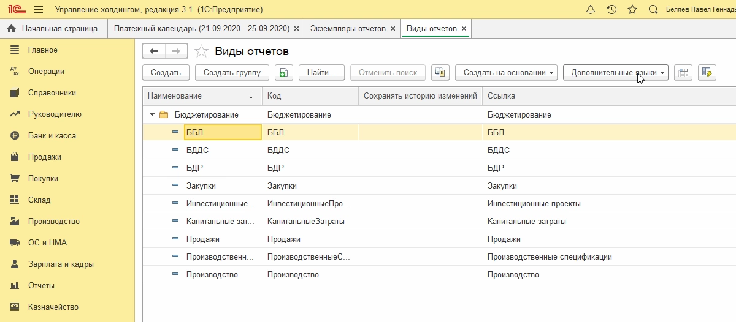Screen dimensions: 736x322
Task: Add Виды отчетов to favorites star
Action: click(x=201, y=51)
